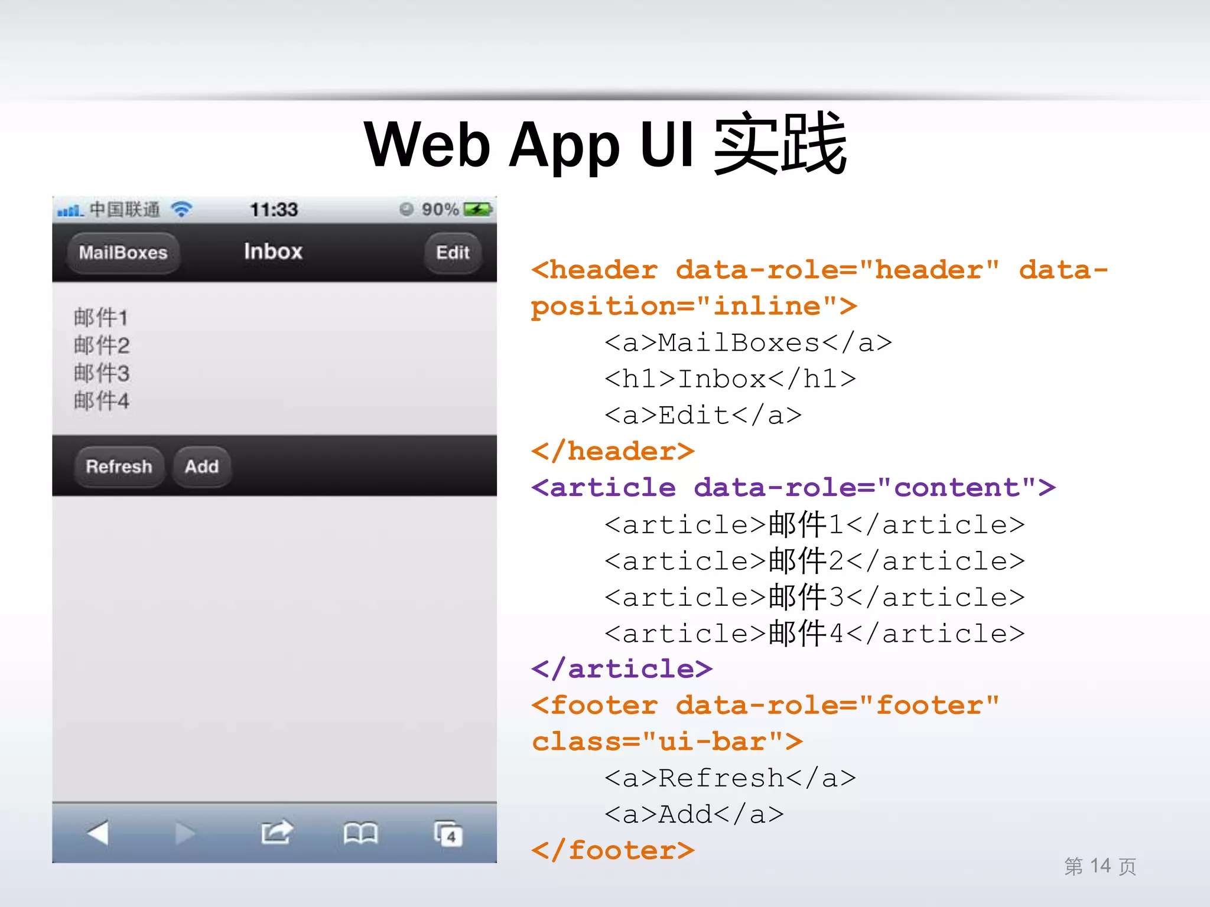Tap the Safari forward arrow icon
The image size is (1210, 907).
tap(186, 833)
